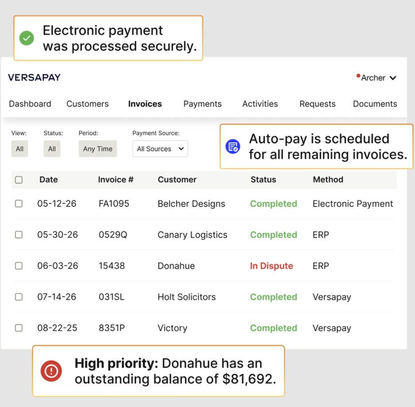
Task: Go to the Documents tab
Action: [x=375, y=104]
